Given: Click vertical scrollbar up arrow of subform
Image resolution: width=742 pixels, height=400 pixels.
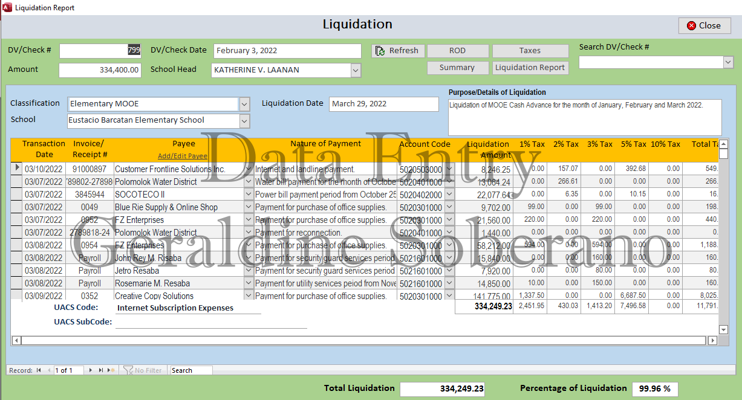Looking at the screenshot, I should pyautogui.click(x=723, y=143).
